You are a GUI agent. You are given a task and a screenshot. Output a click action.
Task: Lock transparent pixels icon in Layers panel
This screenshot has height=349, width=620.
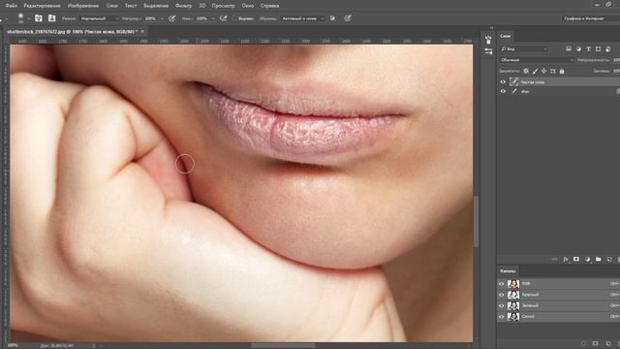click(526, 71)
